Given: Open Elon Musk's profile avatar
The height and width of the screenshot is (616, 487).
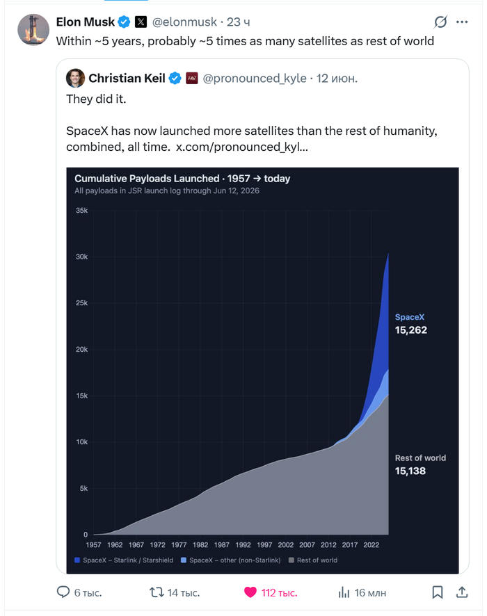Looking at the screenshot, I should point(33,29).
